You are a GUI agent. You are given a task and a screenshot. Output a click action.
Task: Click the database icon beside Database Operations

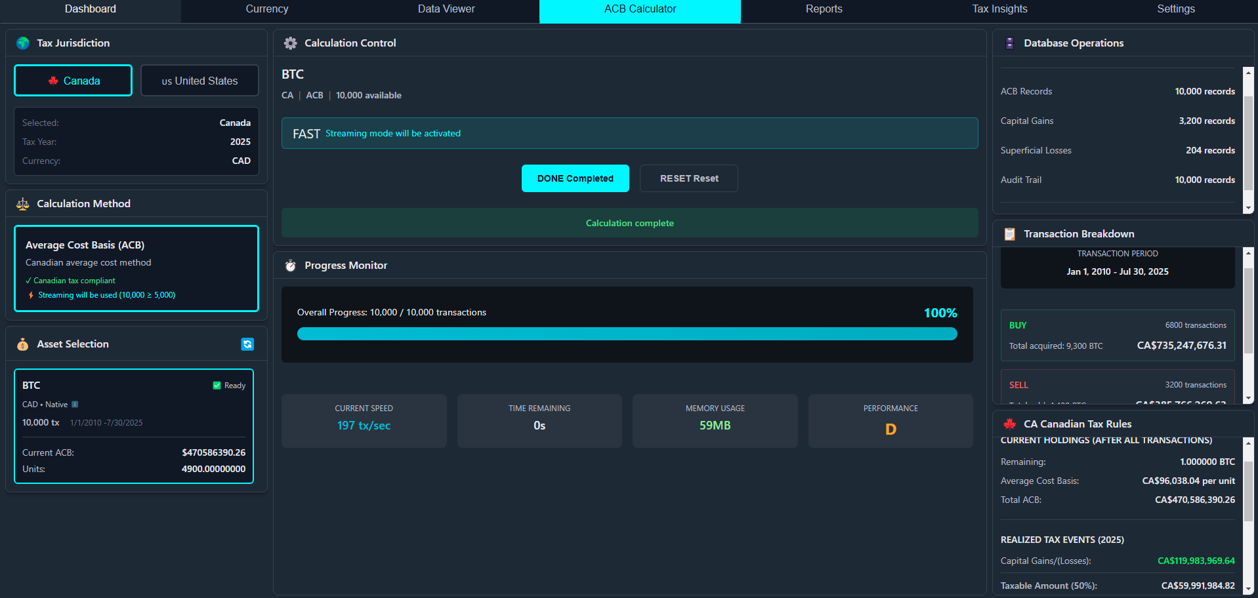[1009, 43]
